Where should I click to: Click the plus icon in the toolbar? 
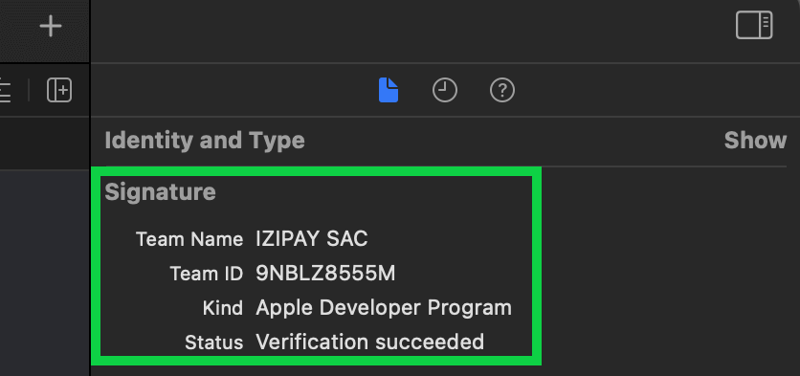coord(51,26)
